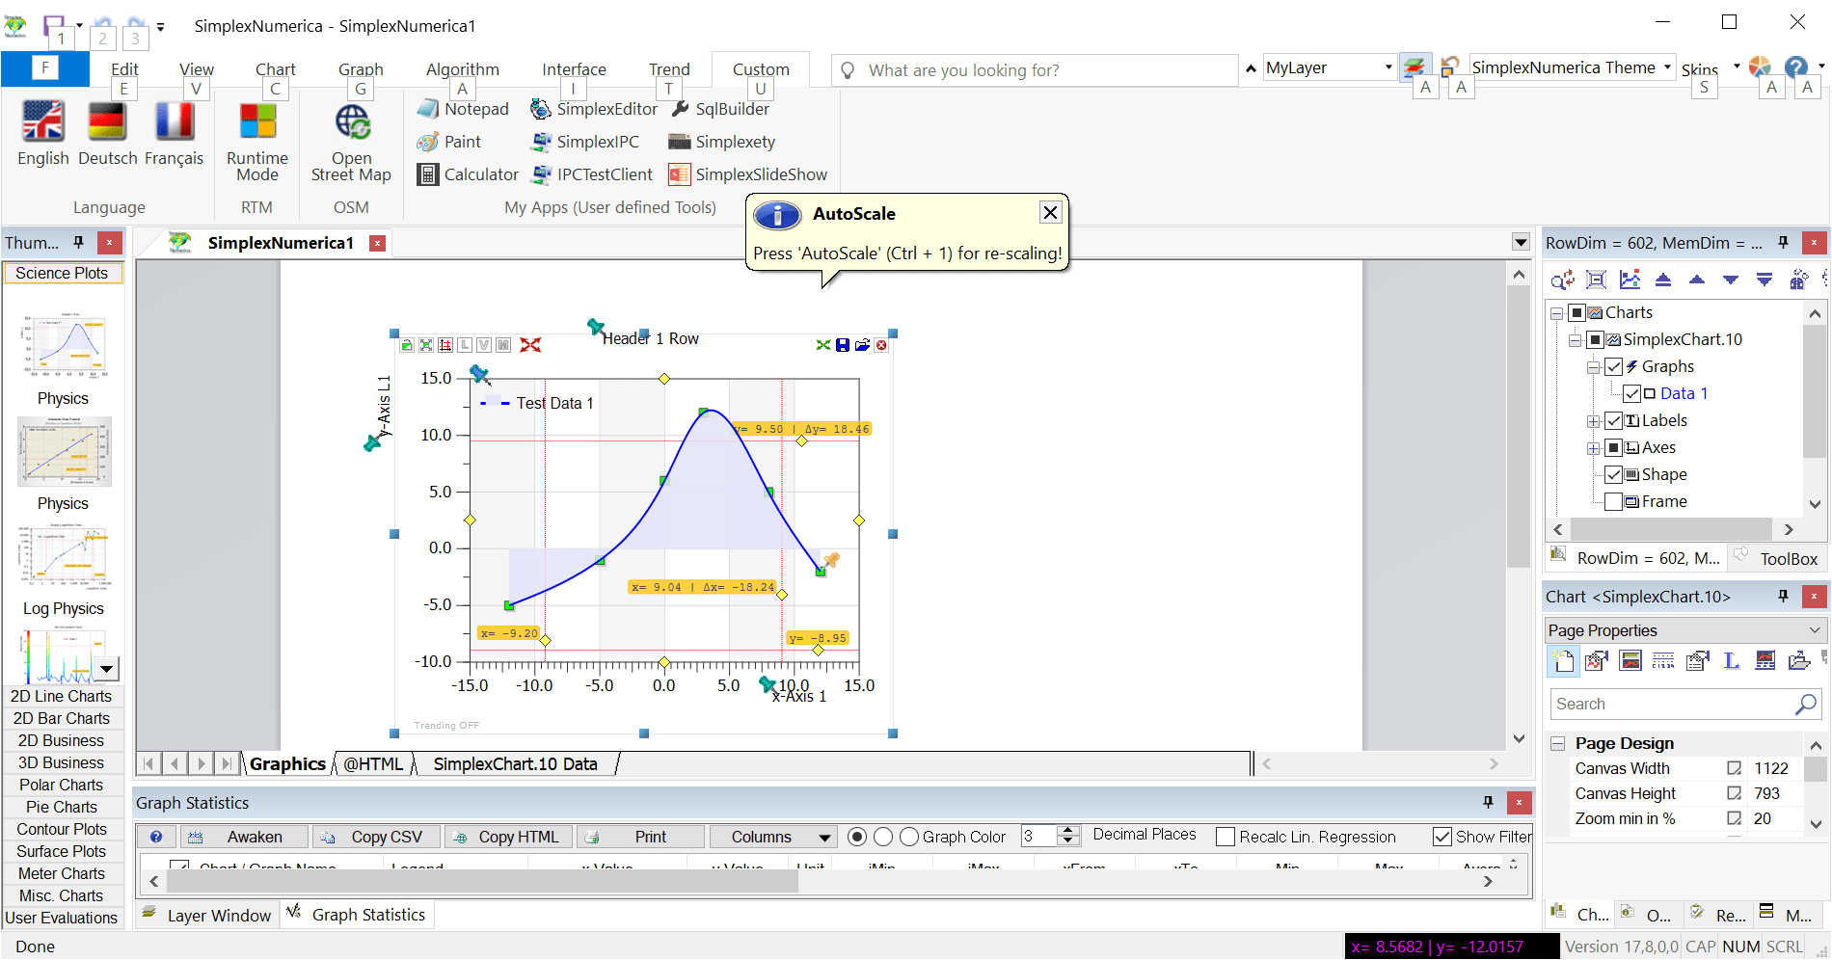Toggle the Shape checkbox in chart tree
1832x960 pixels.
click(1614, 474)
